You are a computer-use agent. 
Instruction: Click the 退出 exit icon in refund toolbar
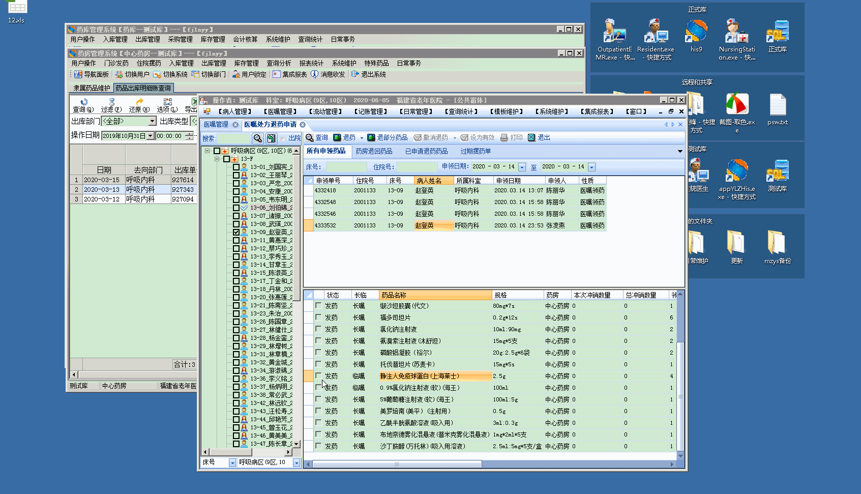click(531, 138)
